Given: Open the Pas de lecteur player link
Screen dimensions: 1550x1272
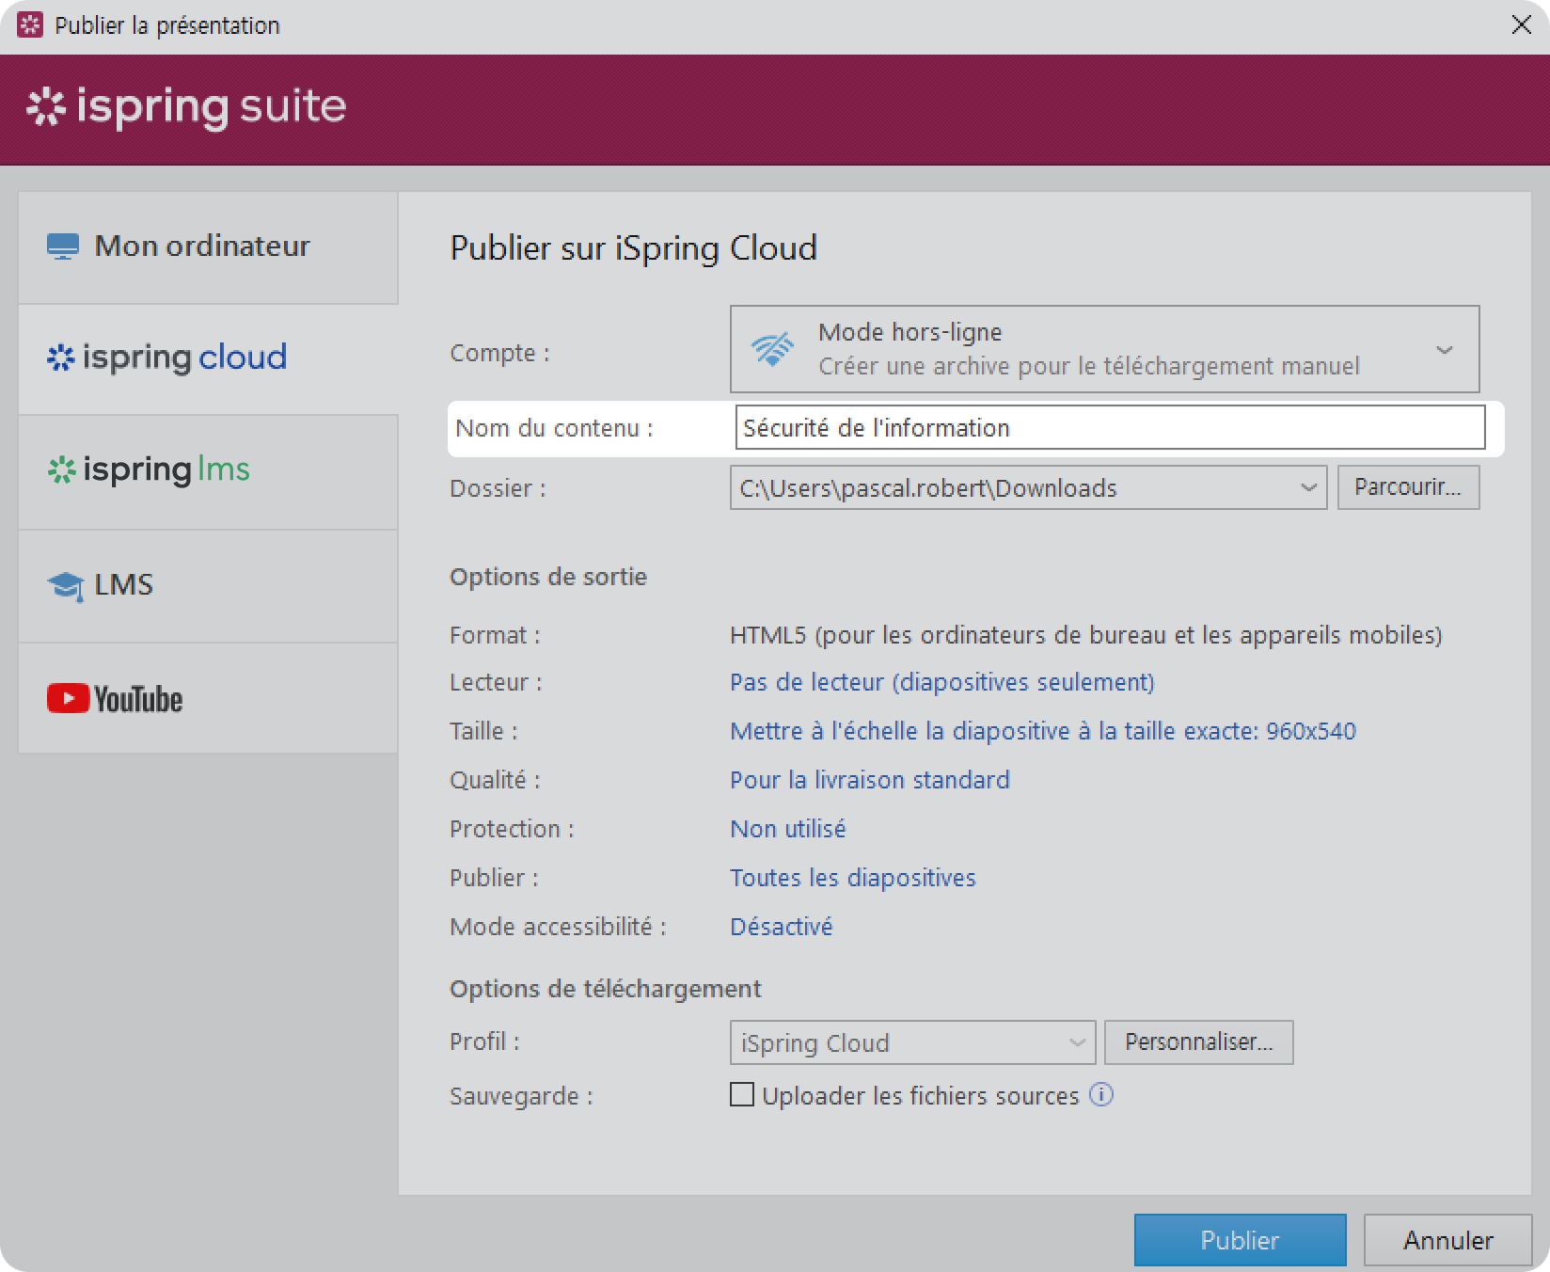Looking at the screenshot, I should 941,682.
